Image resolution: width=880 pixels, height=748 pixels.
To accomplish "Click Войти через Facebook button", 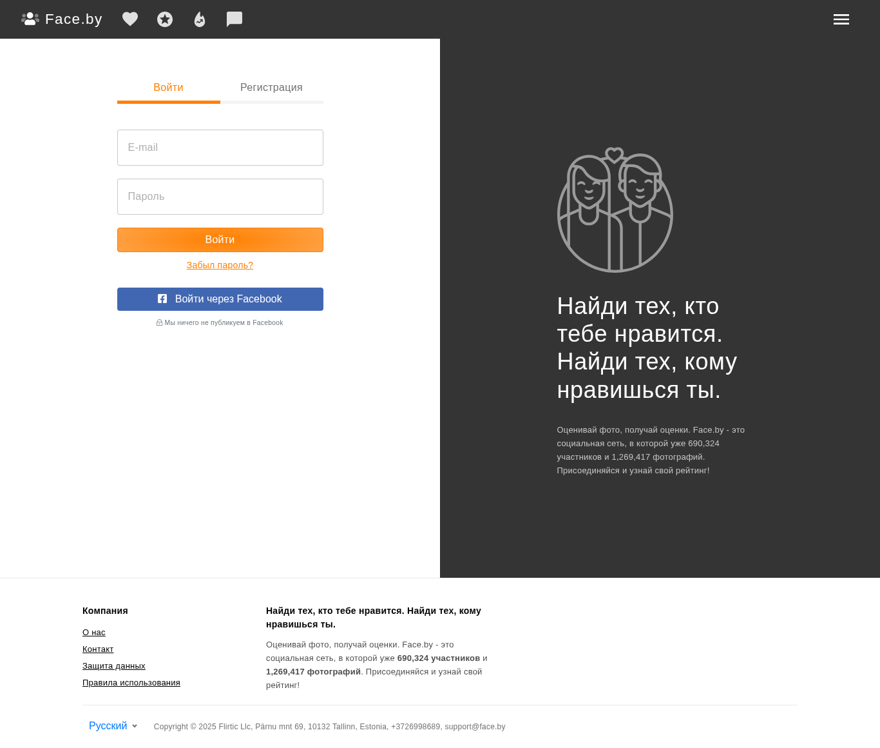I will coord(220,299).
